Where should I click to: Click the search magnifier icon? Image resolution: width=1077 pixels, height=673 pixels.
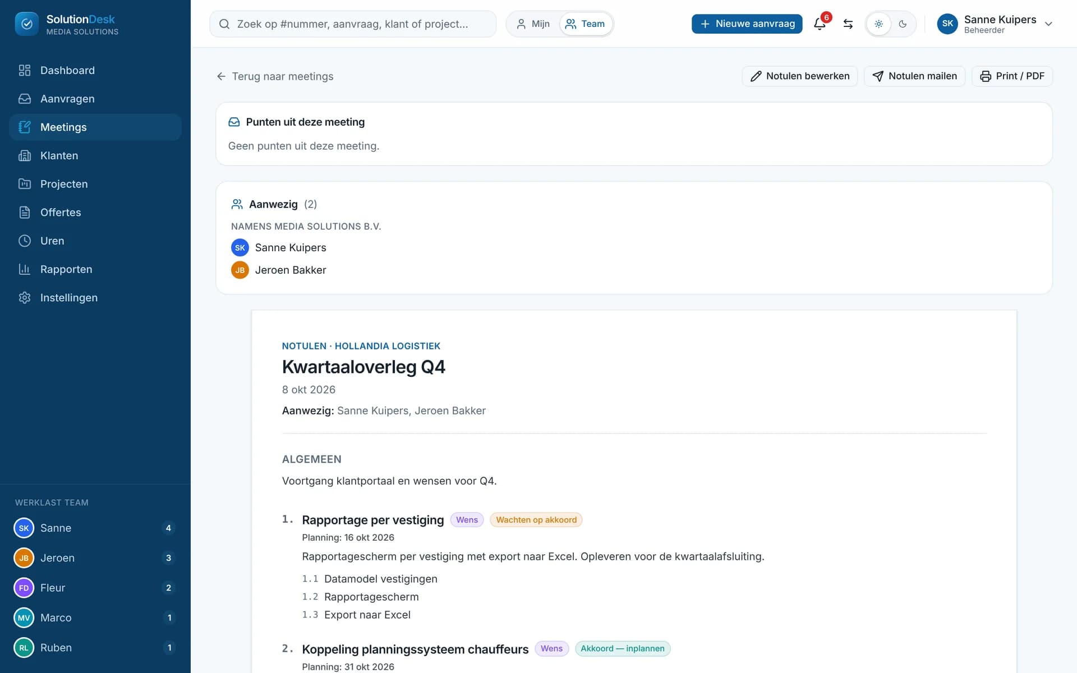[x=224, y=24]
